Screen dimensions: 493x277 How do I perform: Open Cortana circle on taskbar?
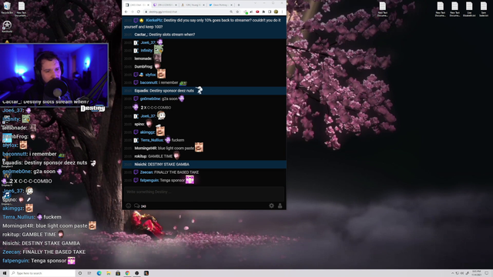(x=80, y=273)
